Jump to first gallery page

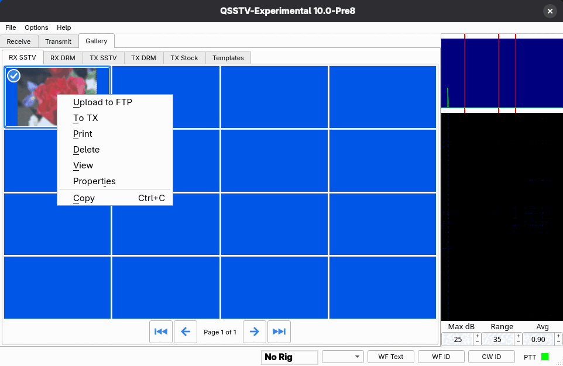(161, 332)
